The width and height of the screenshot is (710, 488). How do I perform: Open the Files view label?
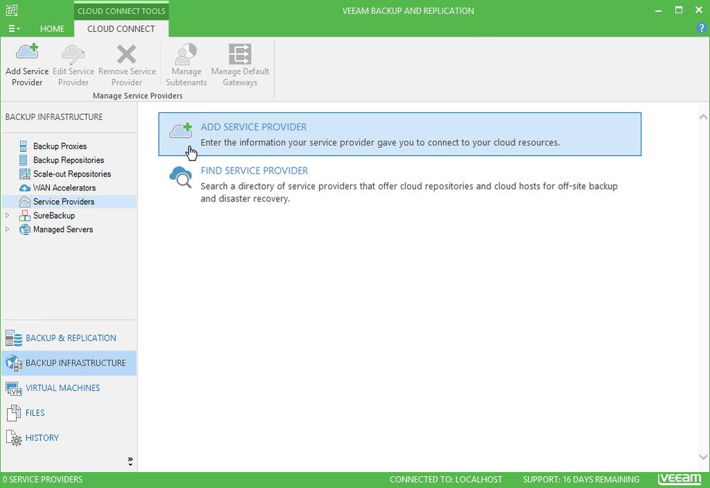point(35,413)
